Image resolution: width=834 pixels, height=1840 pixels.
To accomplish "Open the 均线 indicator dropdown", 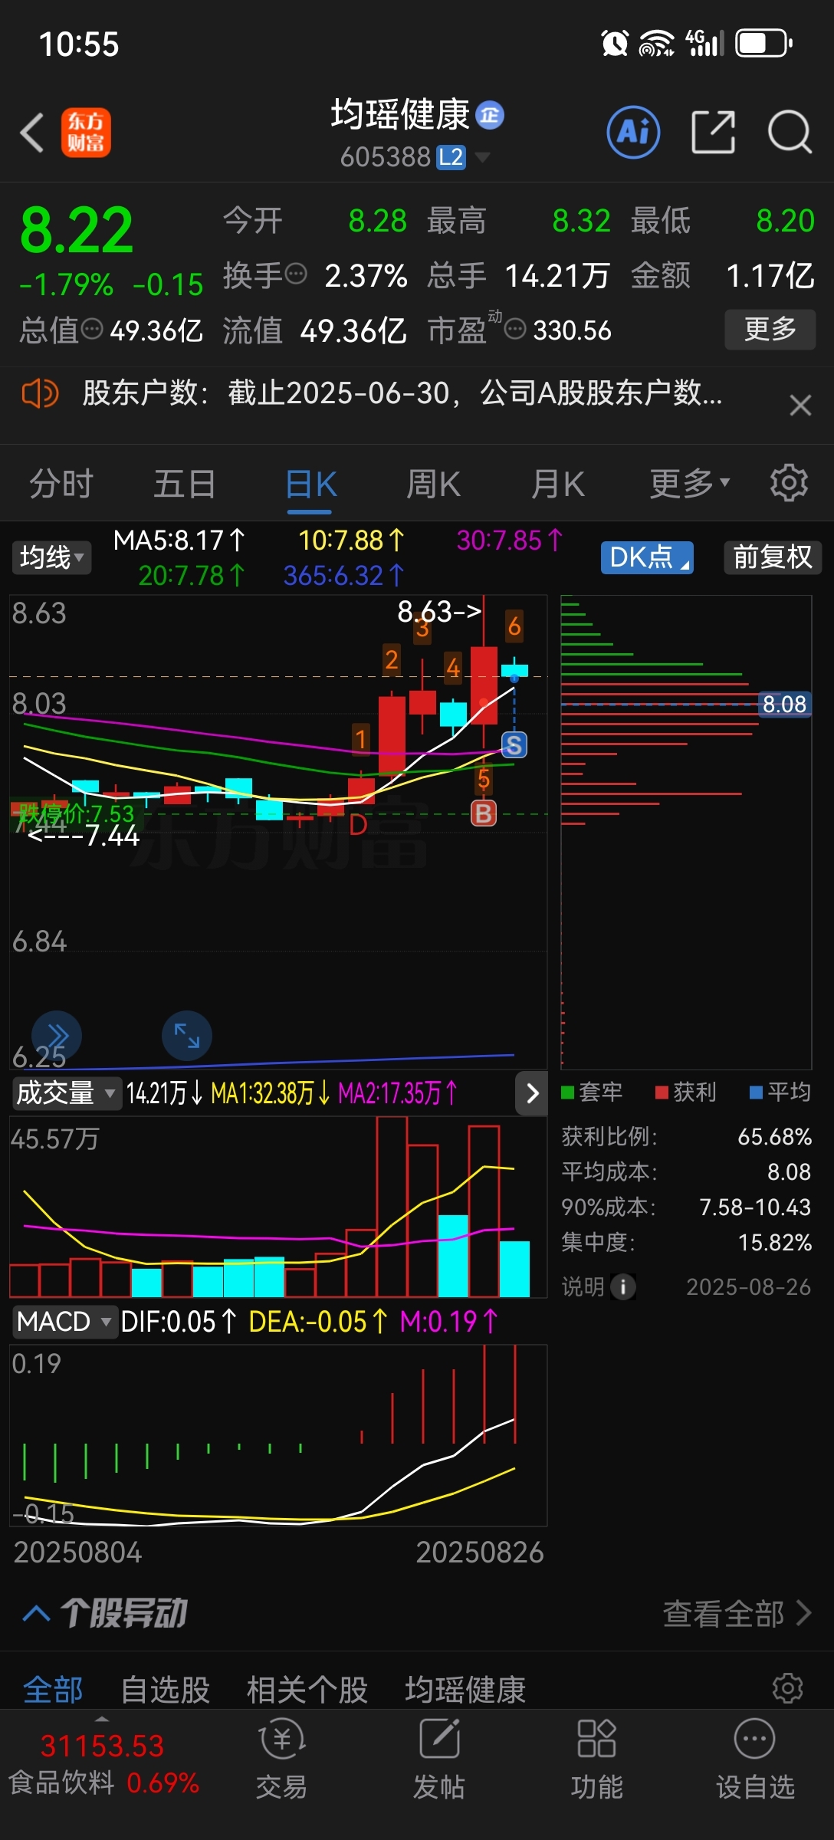I will [x=51, y=557].
